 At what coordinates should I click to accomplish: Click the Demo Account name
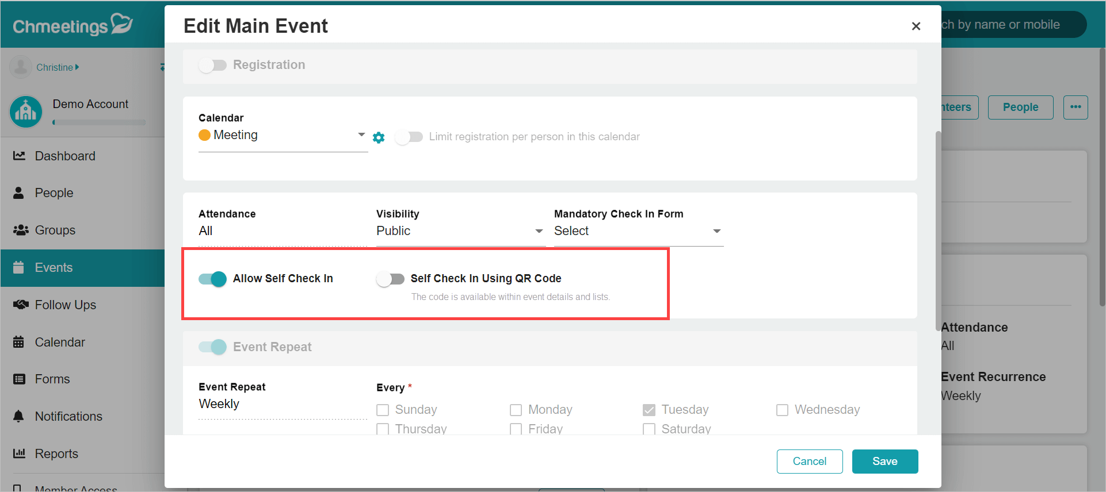click(90, 104)
